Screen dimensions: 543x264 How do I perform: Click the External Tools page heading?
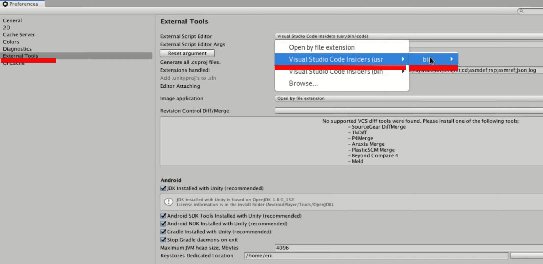click(184, 21)
